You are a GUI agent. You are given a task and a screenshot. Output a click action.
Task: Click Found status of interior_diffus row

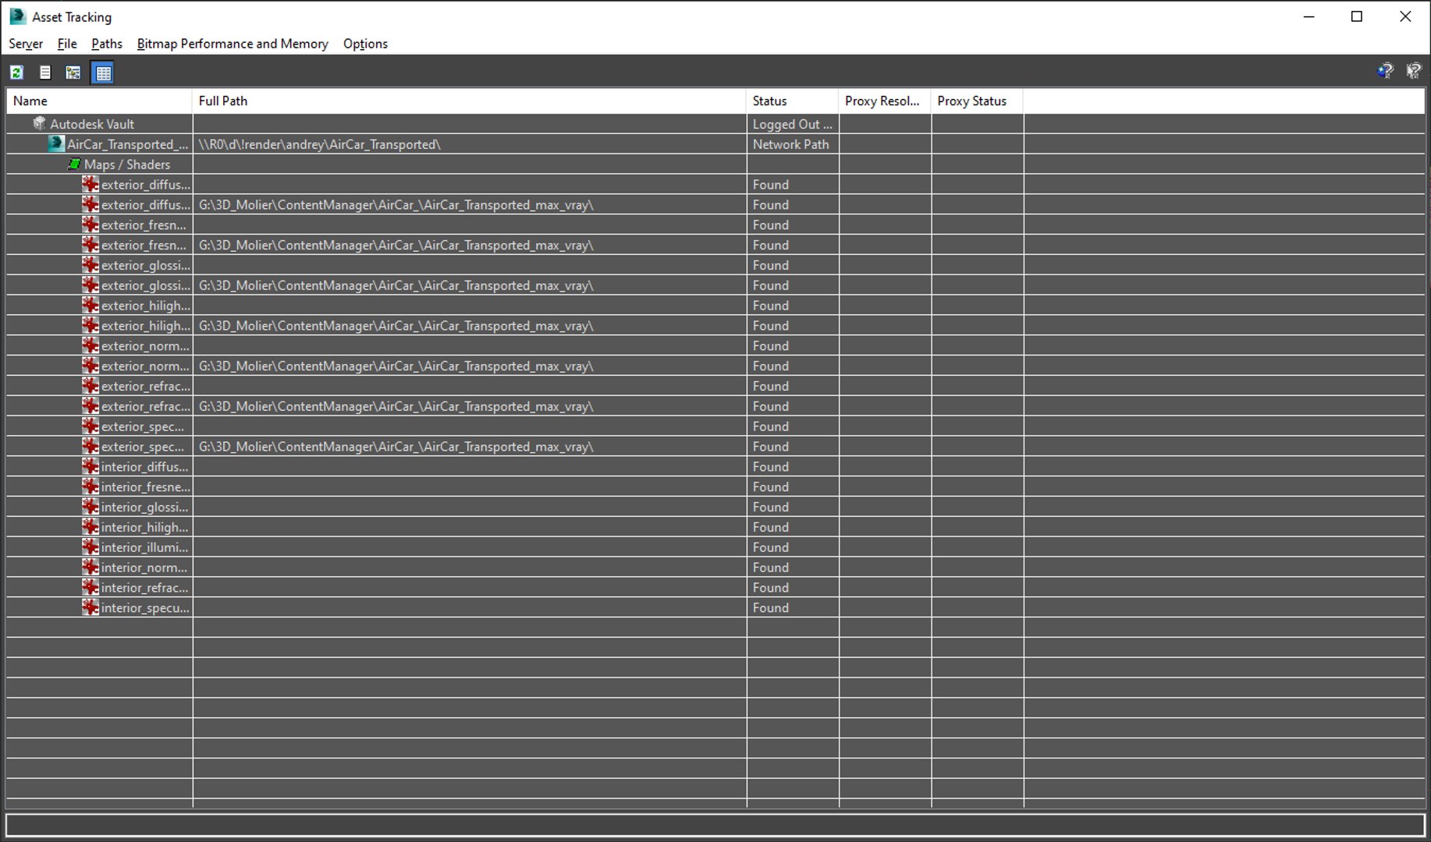point(771,467)
